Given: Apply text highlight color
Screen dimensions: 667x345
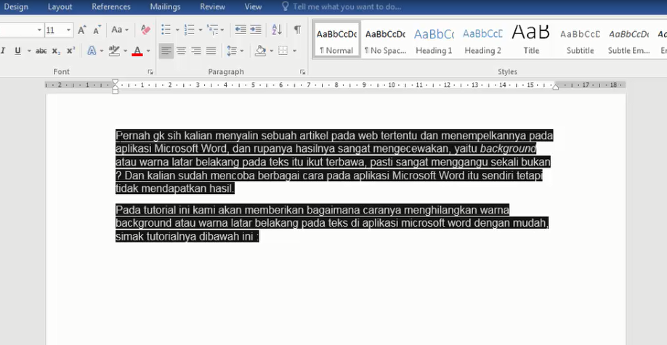Looking at the screenshot, I should (x=113, y=51).
